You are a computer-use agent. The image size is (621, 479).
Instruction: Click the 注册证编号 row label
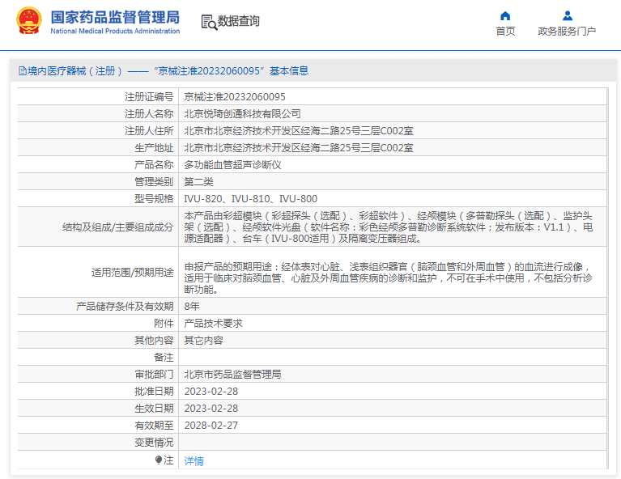[x=149, y=97]
